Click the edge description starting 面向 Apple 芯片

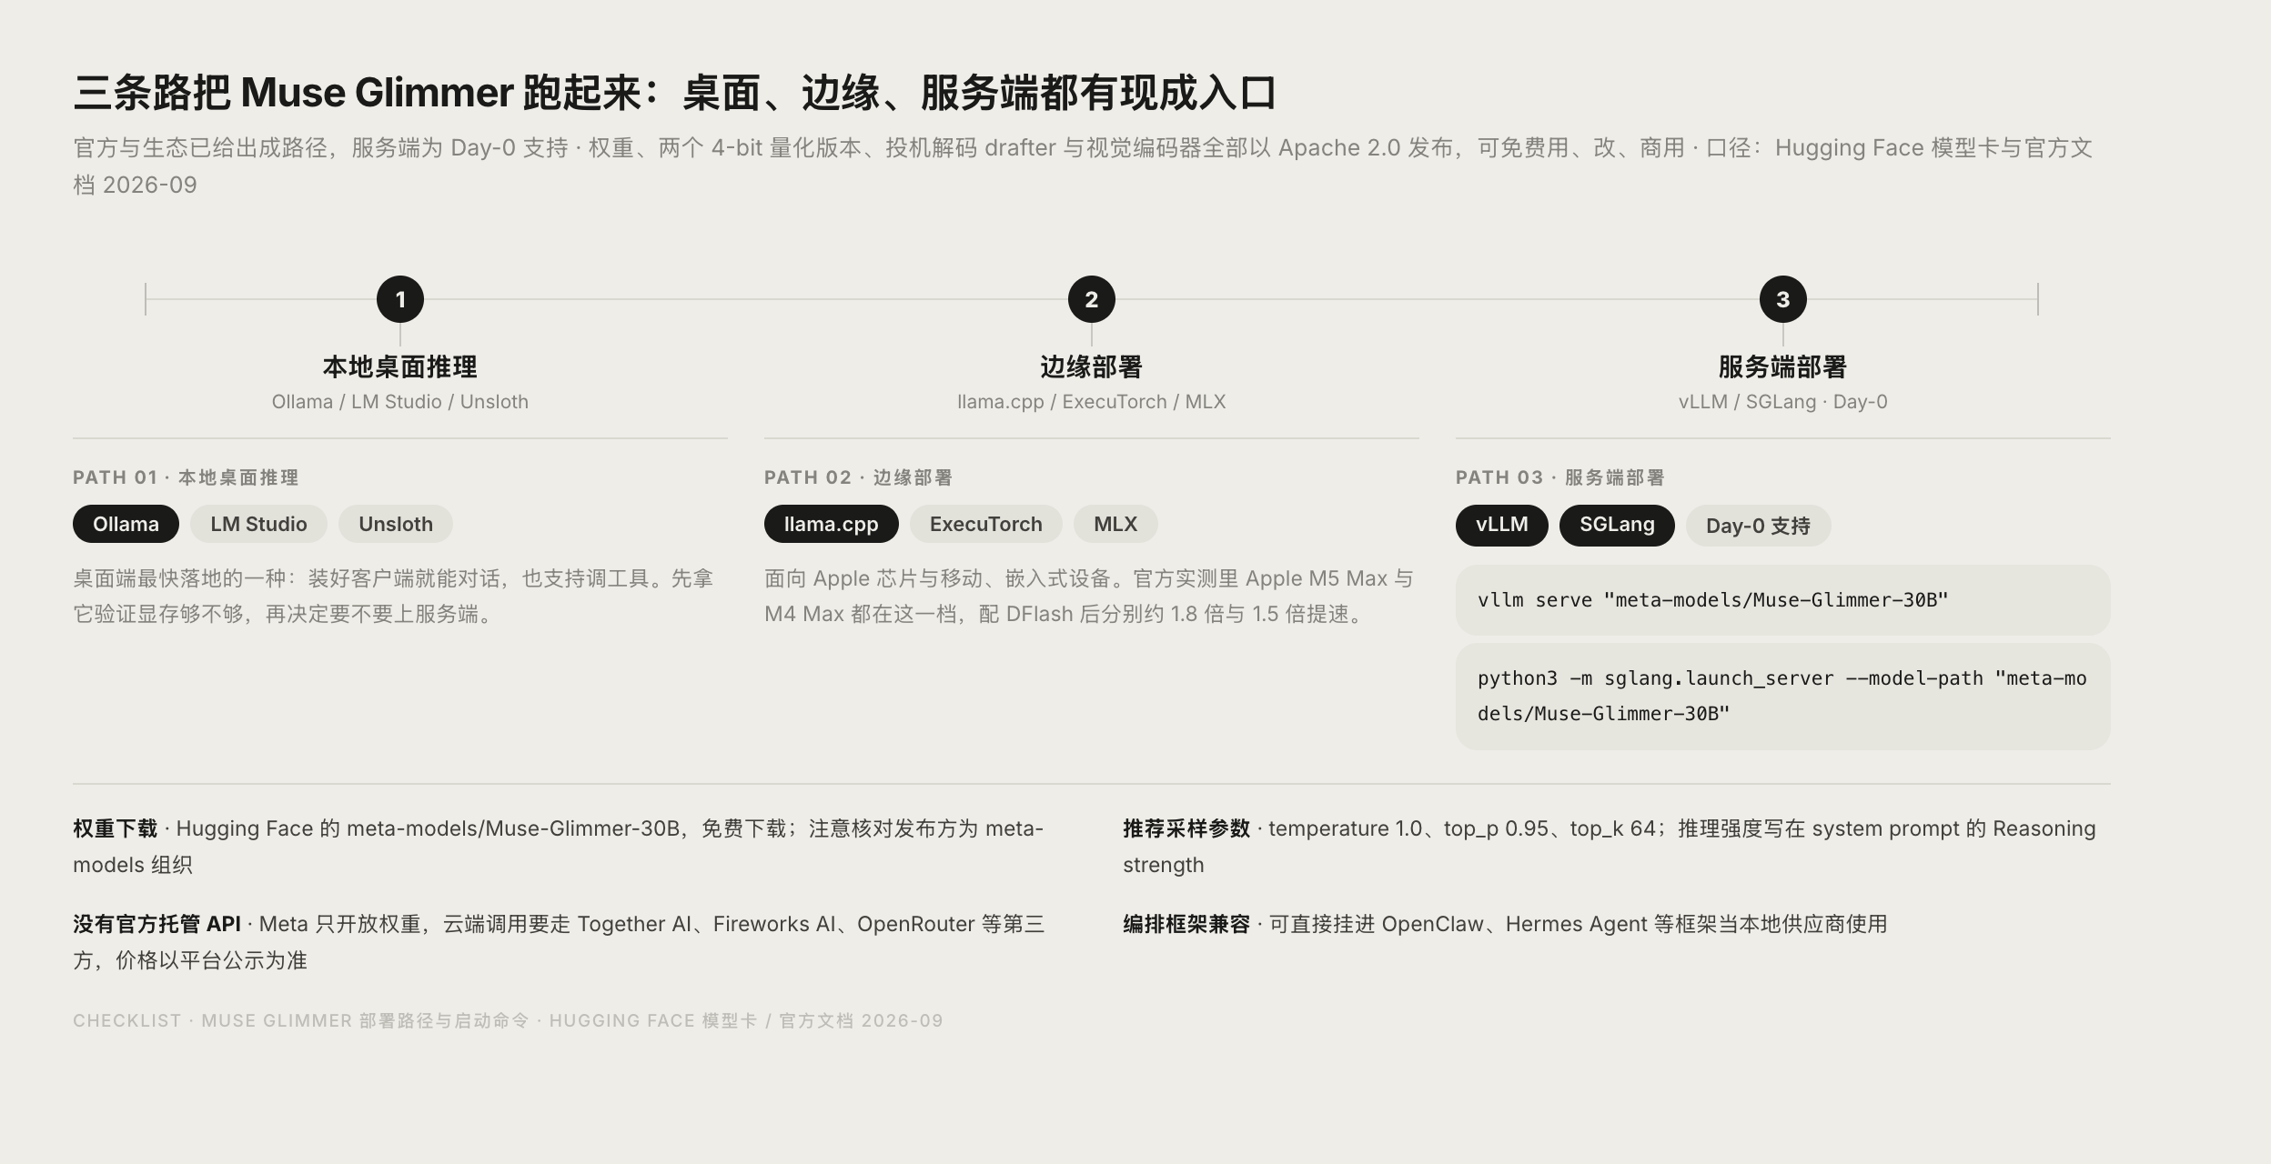1089,597
